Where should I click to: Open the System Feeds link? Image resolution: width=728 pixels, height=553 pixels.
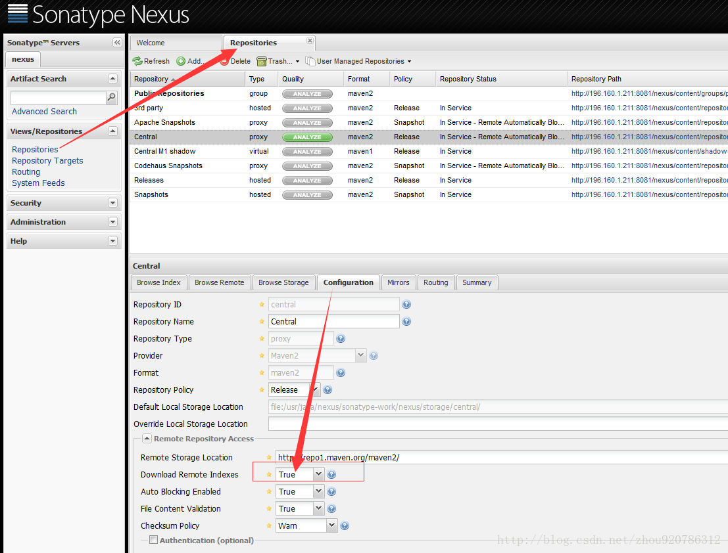click(x=39, y=183)
